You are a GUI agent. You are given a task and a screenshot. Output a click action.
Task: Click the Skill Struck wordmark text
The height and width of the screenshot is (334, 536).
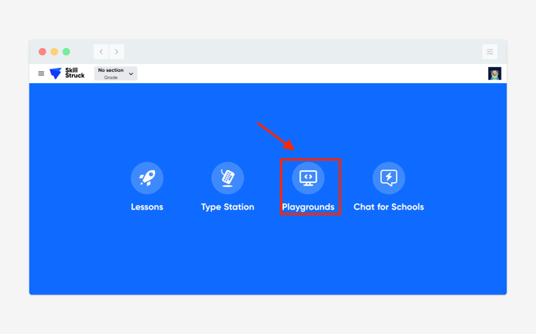pos(74,74)
